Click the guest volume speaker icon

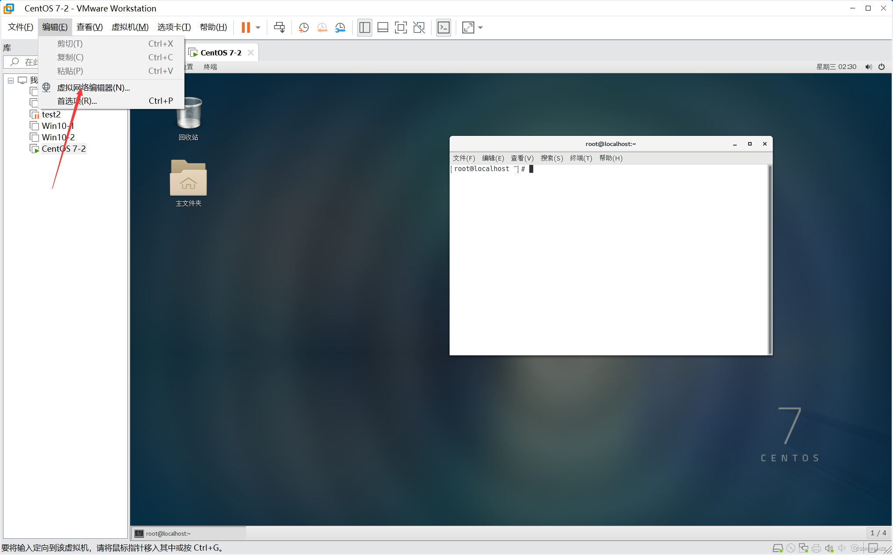(868, 67)
